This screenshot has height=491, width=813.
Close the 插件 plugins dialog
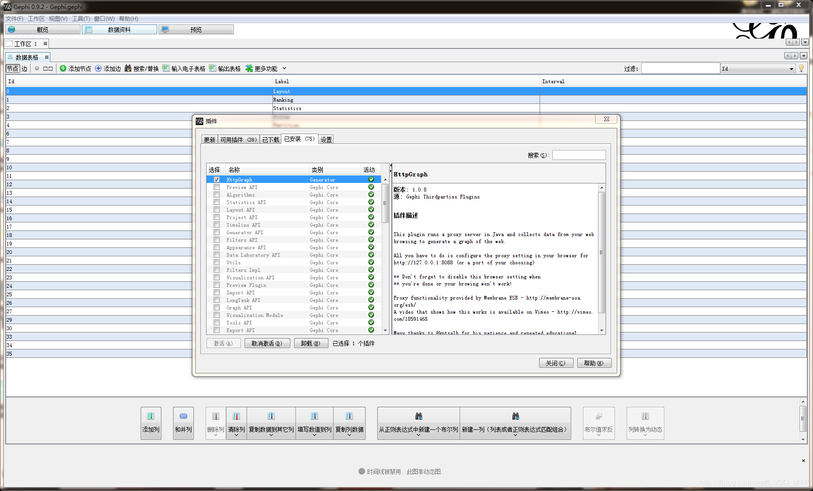click(x=606, y=119)
